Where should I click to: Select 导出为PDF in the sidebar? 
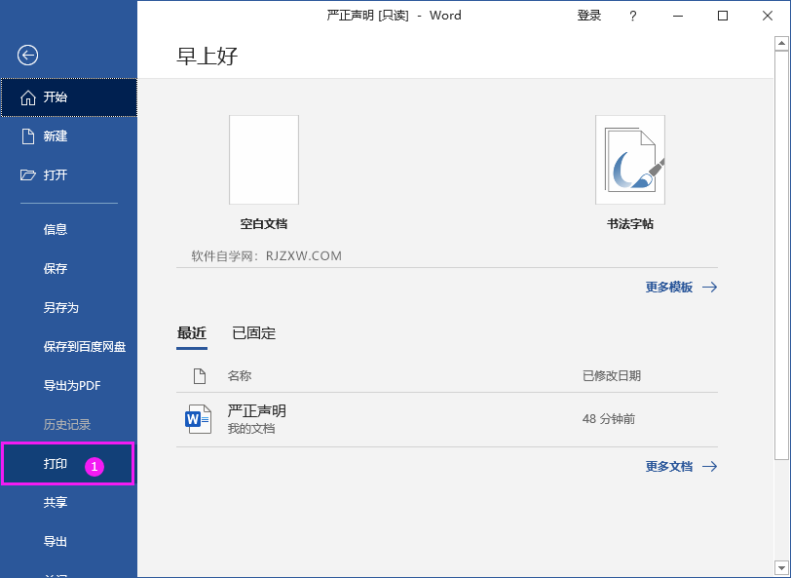(73, 385)
